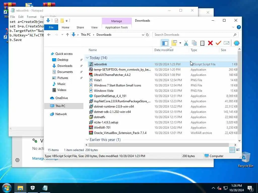
Task: Click the folder options toolbar icon
Action: point(174,43)
